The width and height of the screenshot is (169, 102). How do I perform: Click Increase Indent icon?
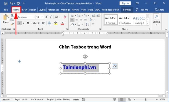(98, 15)
